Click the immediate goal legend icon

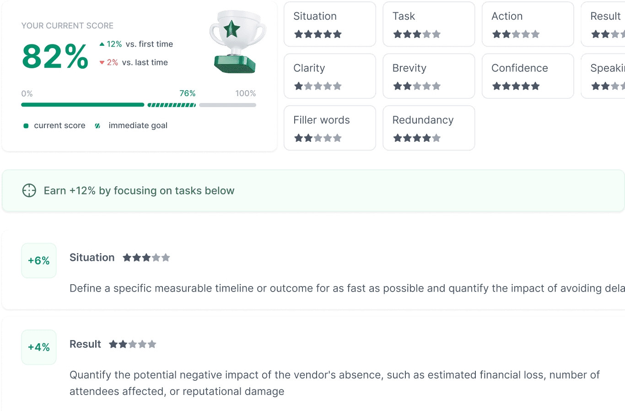[x=97, y=125]
